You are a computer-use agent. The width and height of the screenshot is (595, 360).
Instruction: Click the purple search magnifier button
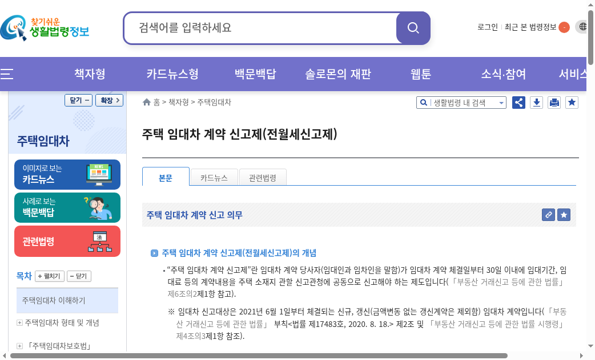pos(413,28)
